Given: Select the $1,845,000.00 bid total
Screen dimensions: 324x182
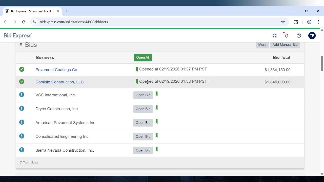Looking at the screenshot, I should (x=277, y=82).
